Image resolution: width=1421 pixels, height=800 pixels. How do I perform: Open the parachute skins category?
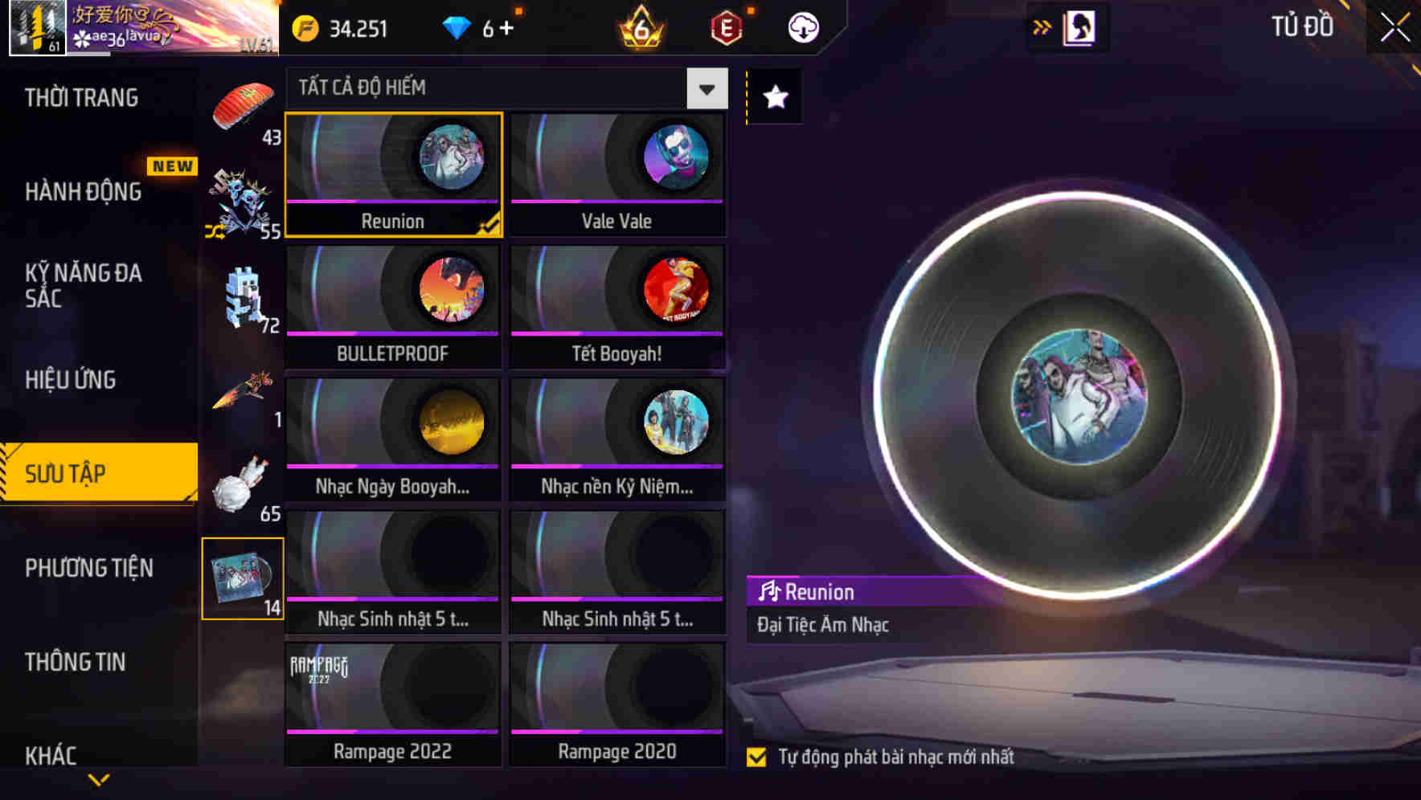coord(243,110)
